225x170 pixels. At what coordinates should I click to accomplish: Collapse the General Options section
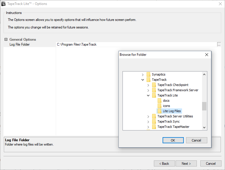point(6,39)
